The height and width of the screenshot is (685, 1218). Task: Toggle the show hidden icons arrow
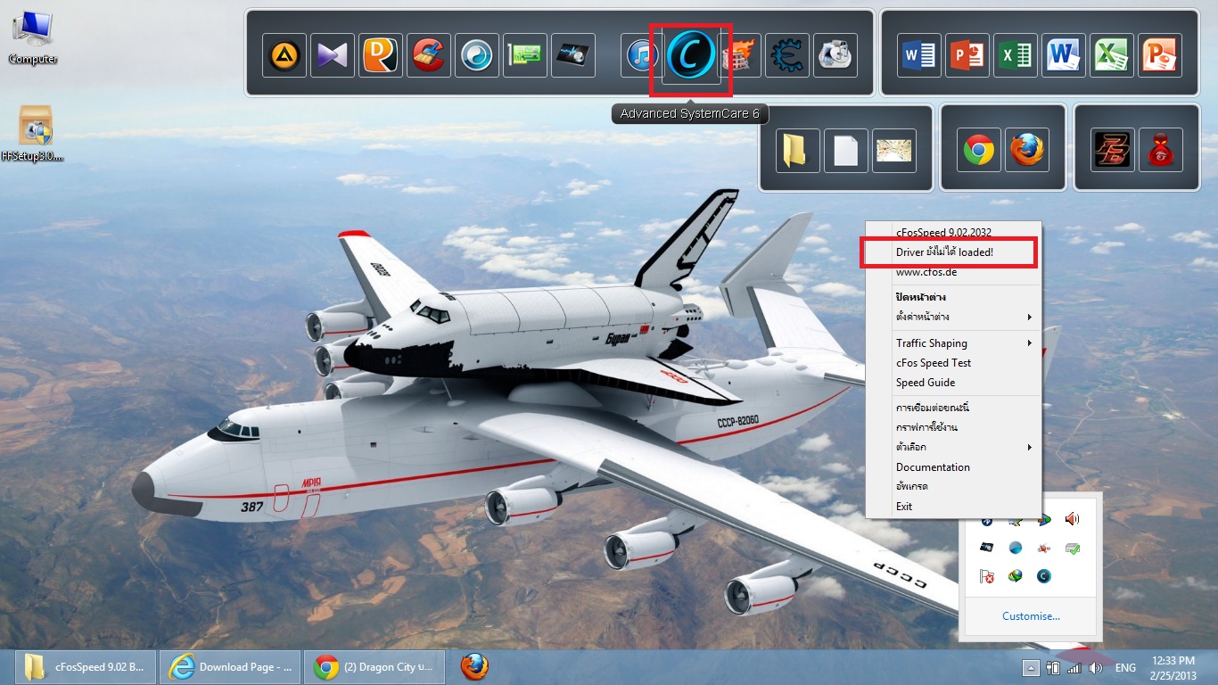click(x=1030, y=667)
